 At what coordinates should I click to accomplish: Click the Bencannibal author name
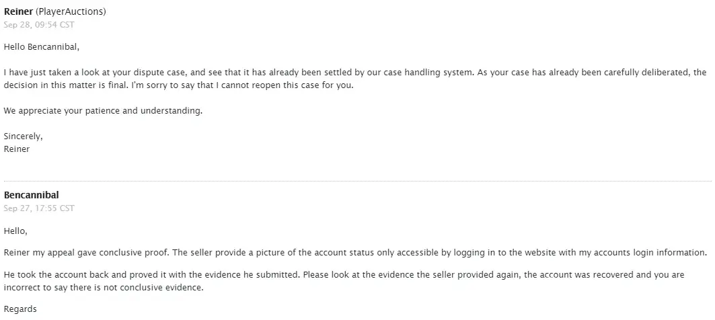pos(32,195)
